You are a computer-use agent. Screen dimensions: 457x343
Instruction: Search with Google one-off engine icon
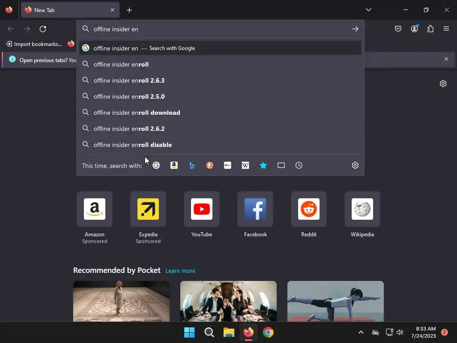point(156,165)
